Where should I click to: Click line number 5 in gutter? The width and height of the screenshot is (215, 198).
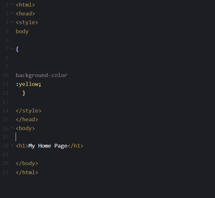7,31
